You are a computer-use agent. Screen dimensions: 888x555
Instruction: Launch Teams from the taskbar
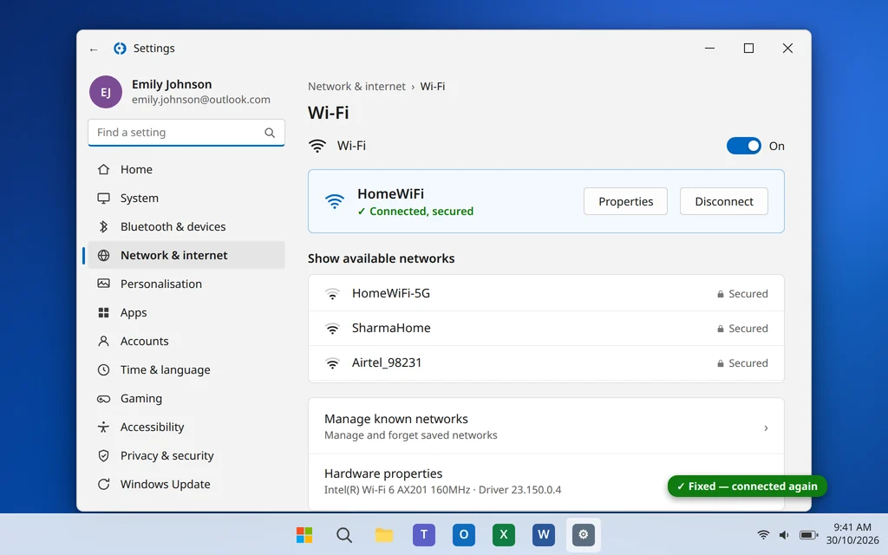(423, 534)
